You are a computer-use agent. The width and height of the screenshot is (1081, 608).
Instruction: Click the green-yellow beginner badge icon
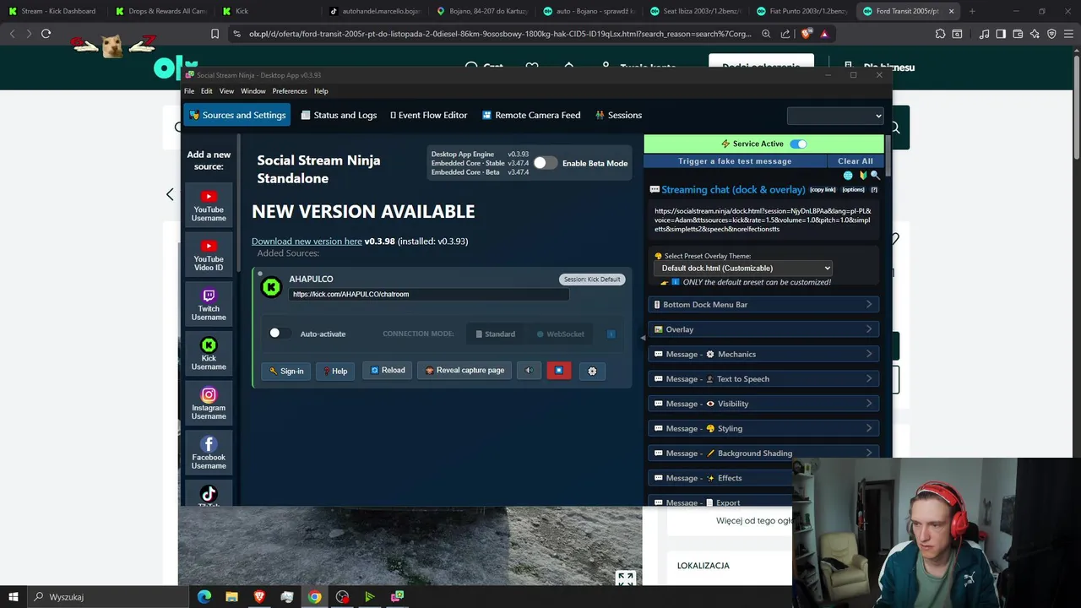coord(862,176)
